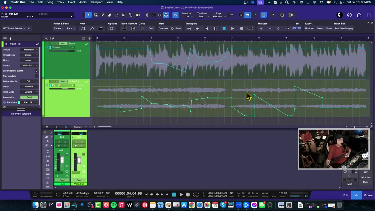Viewport: 375px width, 211px height.
Task: Click the Open folder icon under New
Action: click(100, 28)
